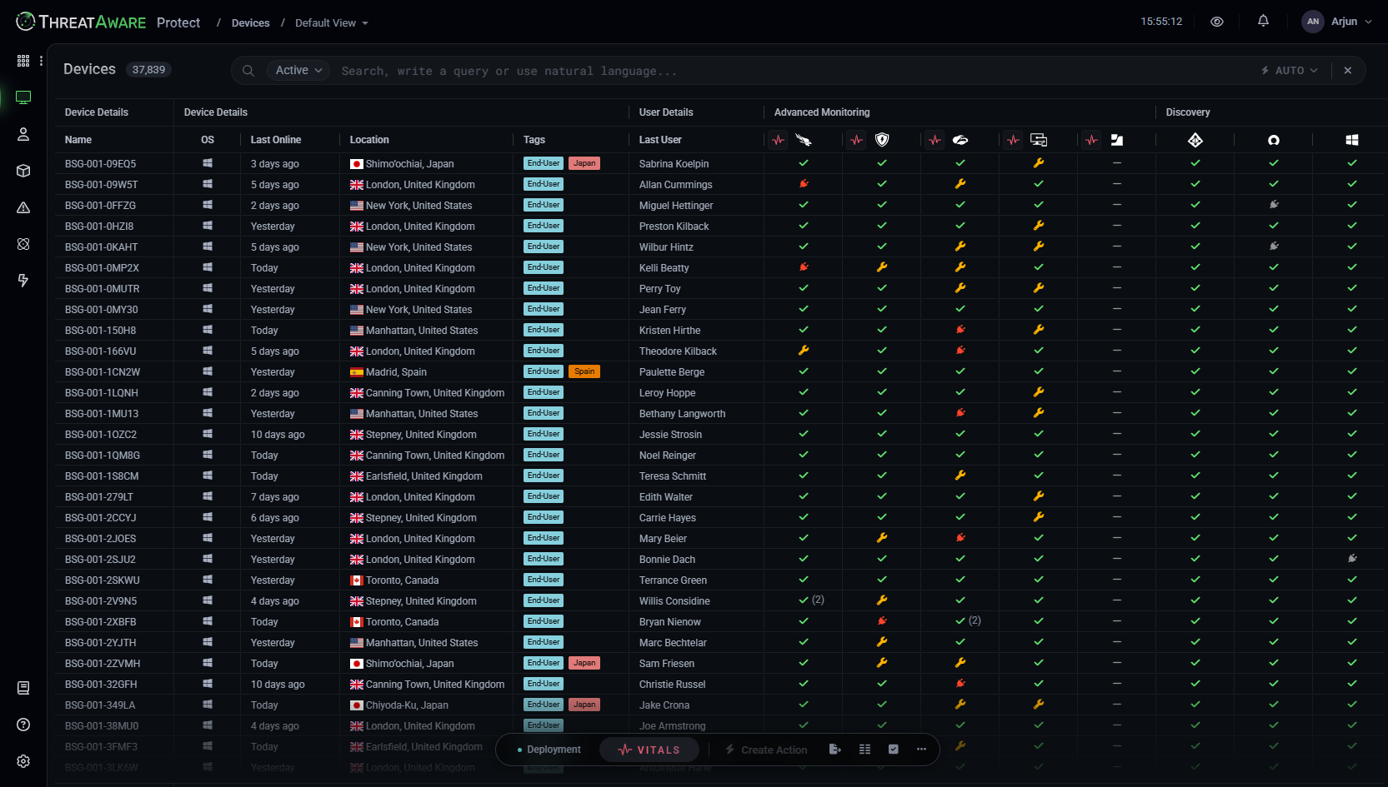The height and width of the screenshot is (787, 1388).
Task: Open the help question mark icon
Action: tap(23, 725)
